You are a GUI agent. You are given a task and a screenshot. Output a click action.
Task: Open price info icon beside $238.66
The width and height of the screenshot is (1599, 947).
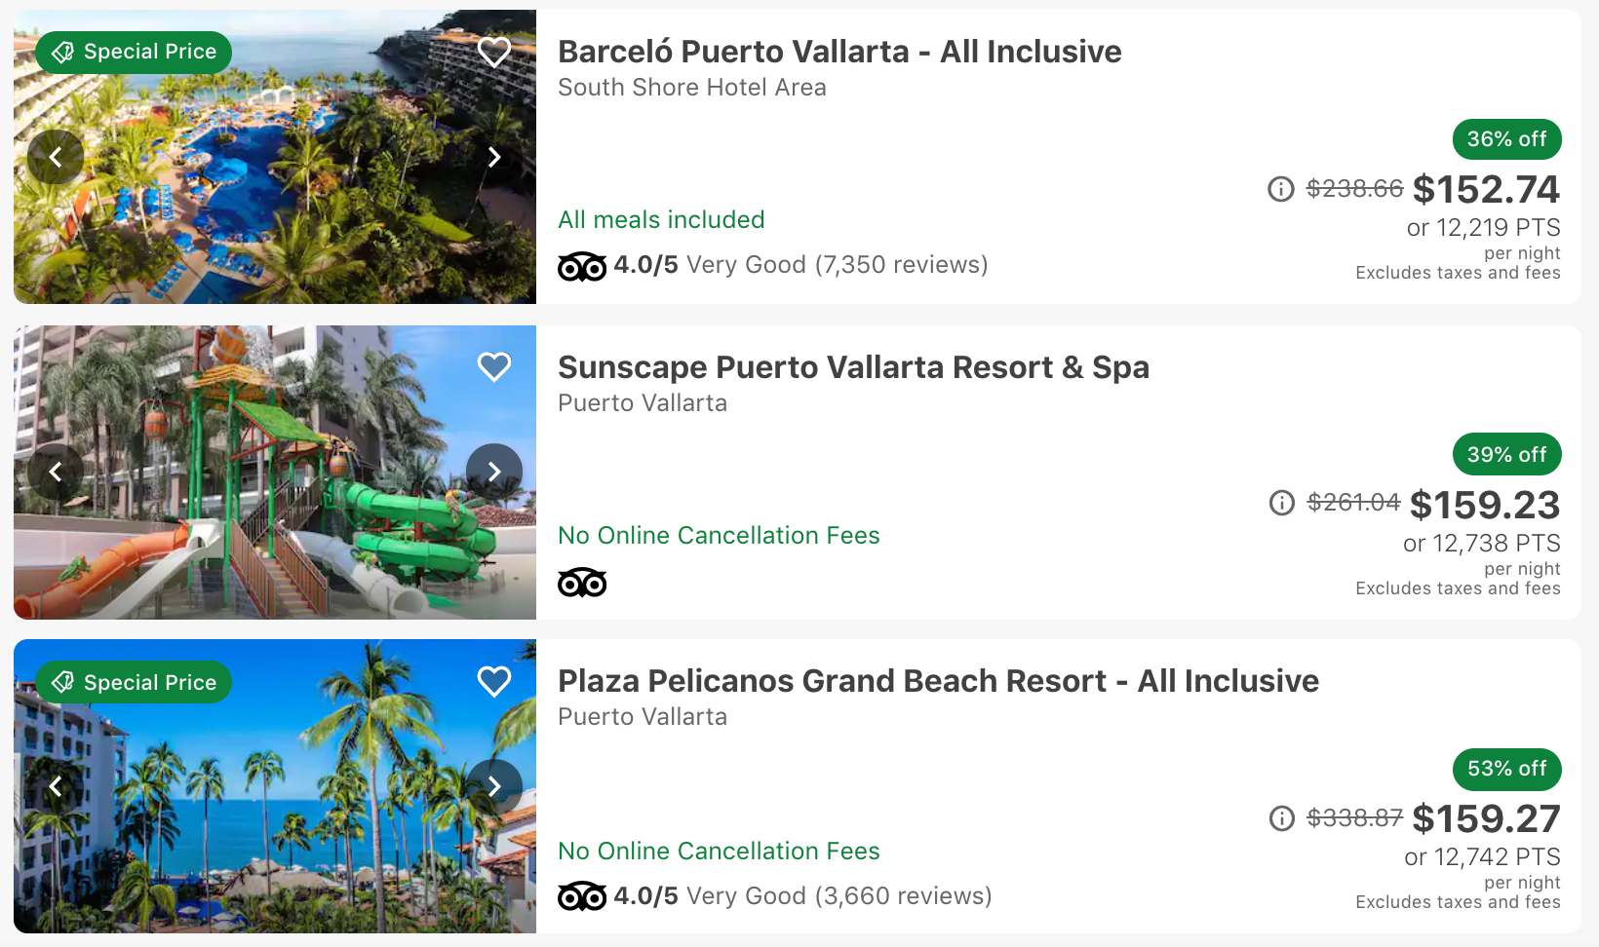pos(1281,189)
